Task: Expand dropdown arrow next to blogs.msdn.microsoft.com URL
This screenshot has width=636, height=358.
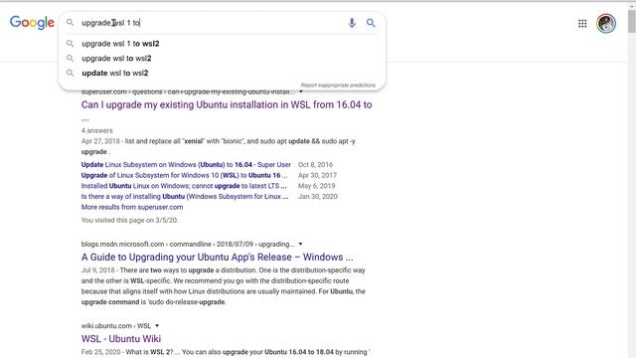Action: 300,244
